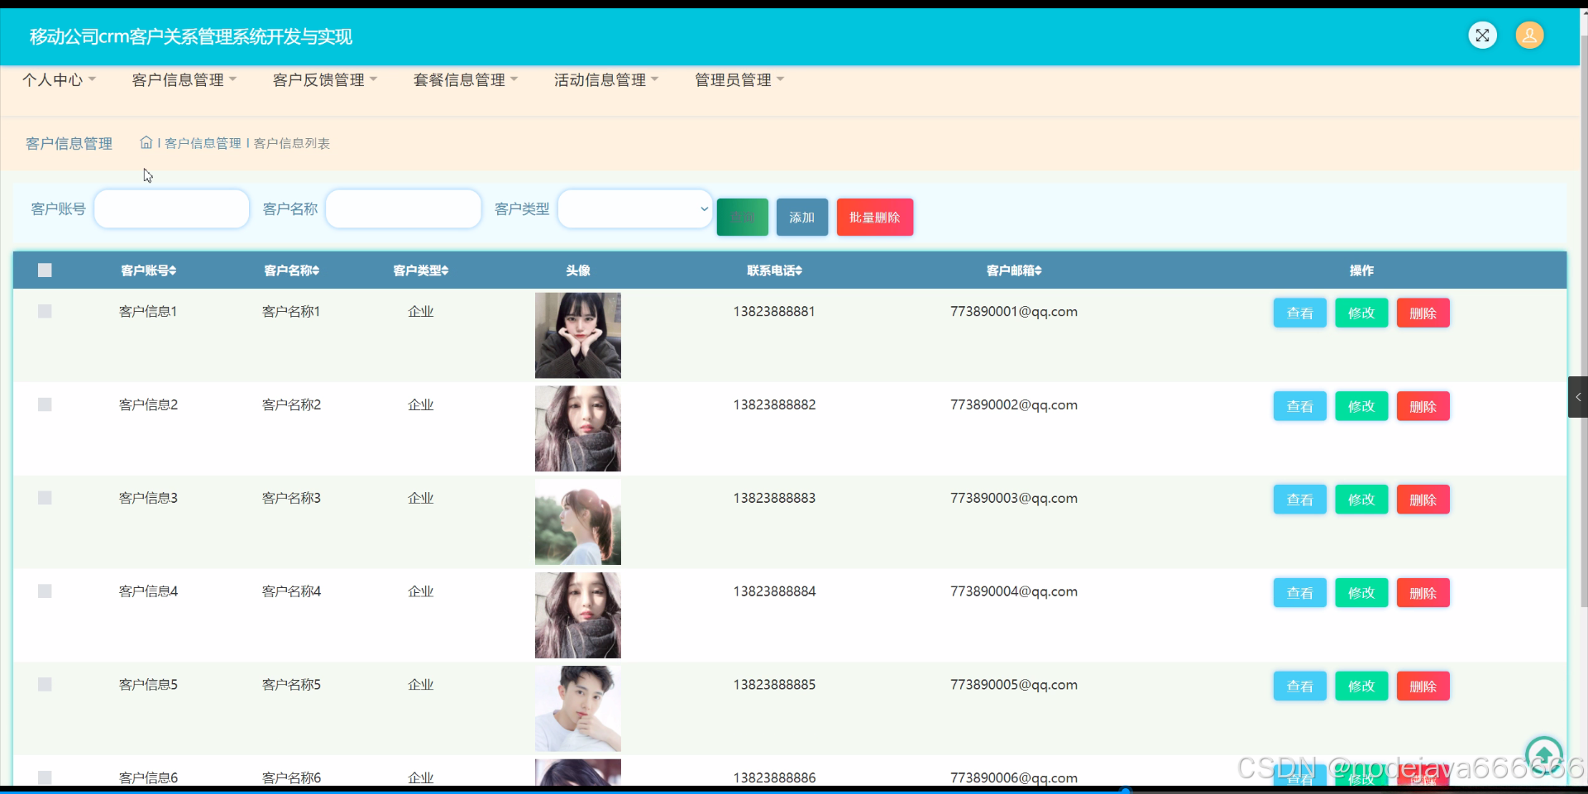Click 查看 for 客户信息1
The width and height of the screenshot is (1588, 794).
[1299, 313]
